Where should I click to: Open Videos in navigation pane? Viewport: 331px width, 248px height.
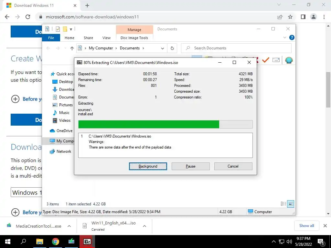(61, 120)
